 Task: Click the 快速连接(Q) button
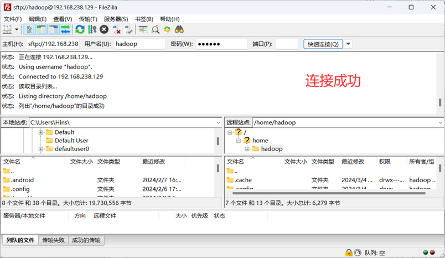click(x=323, y=44)
